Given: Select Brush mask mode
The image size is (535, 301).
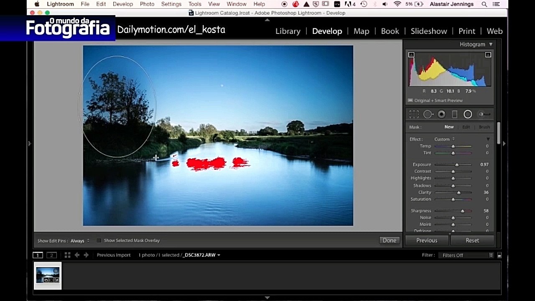Looking at the screenshot, I should point(484,127).
